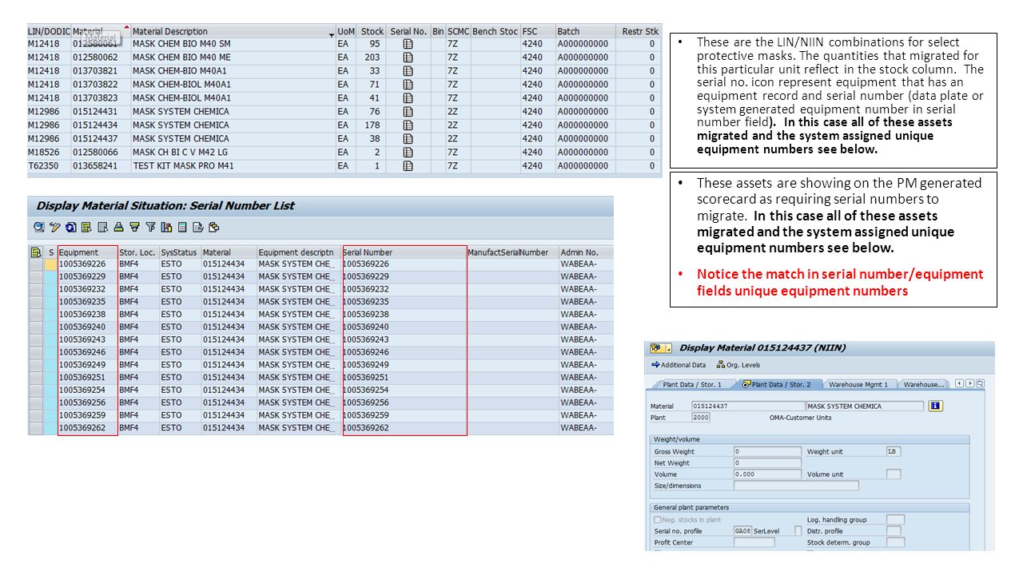This screenshot has width=1023, height=575.
Task: Click the green Set Filter funnel icon
Action: click(134, 227)
